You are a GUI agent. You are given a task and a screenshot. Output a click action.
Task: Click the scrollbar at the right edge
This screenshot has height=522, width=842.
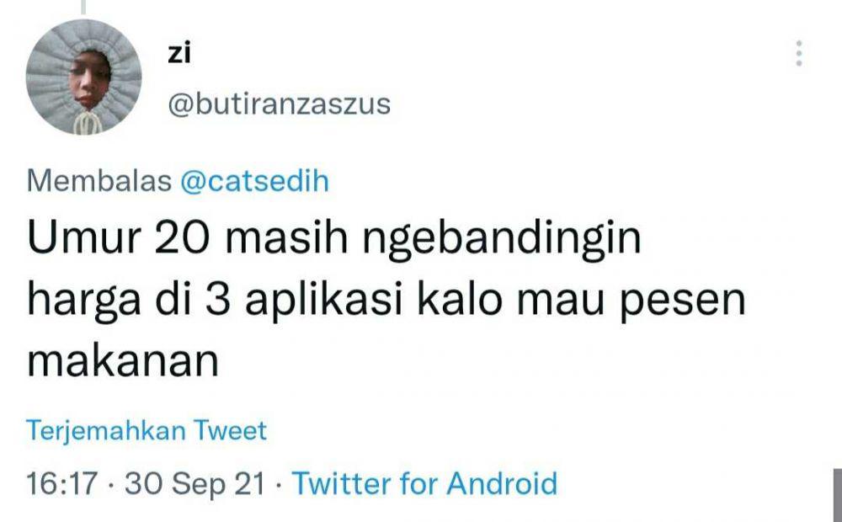click(837, 494)
